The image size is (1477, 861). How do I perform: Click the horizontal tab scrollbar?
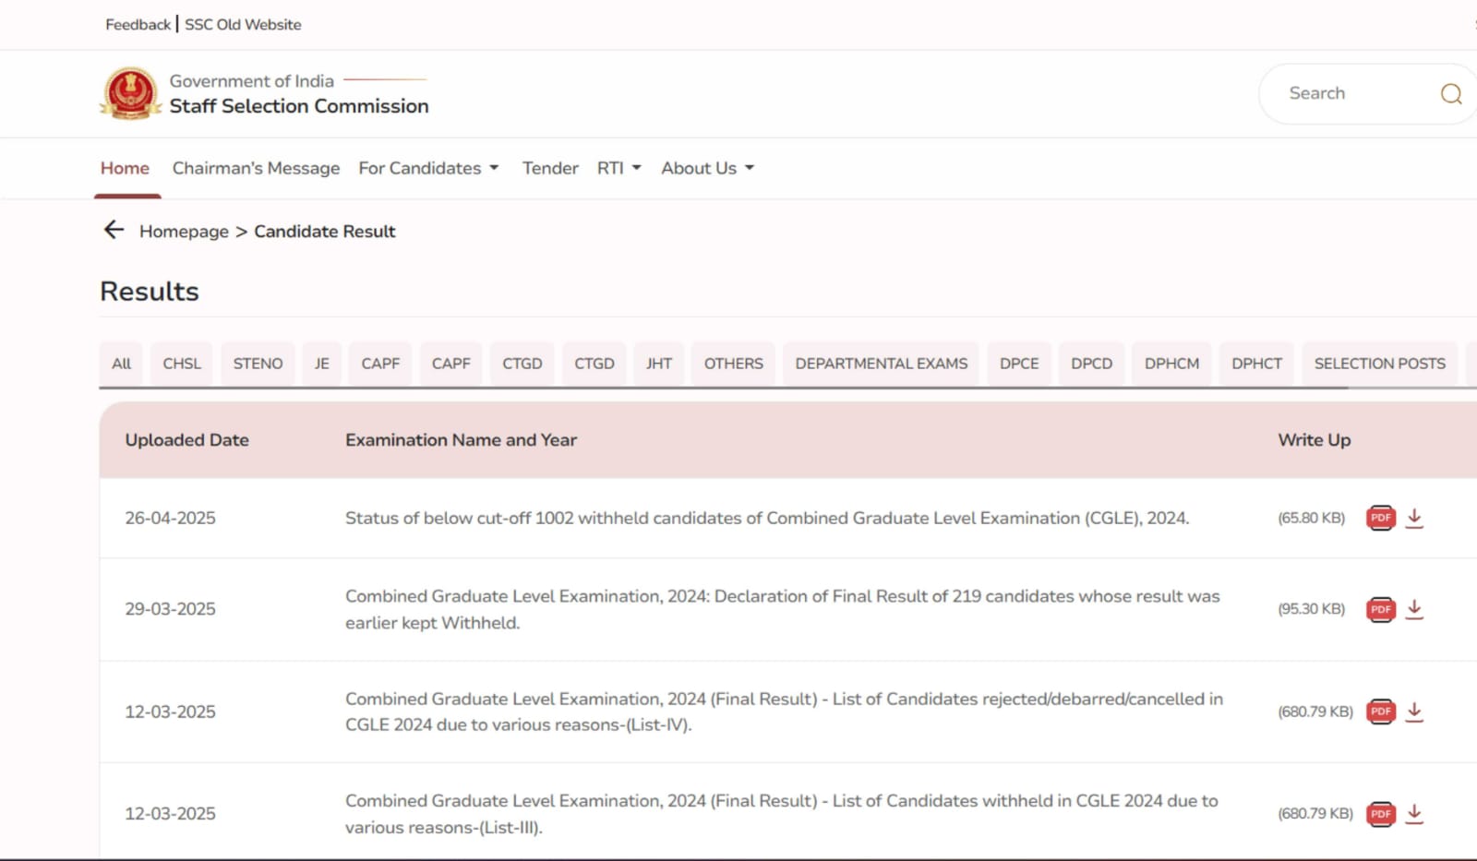[724, 389]
